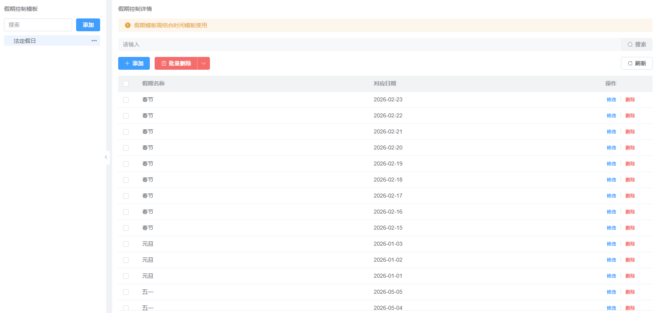Open the 法定假日 template more-options ellipsis

coord(94,40)
